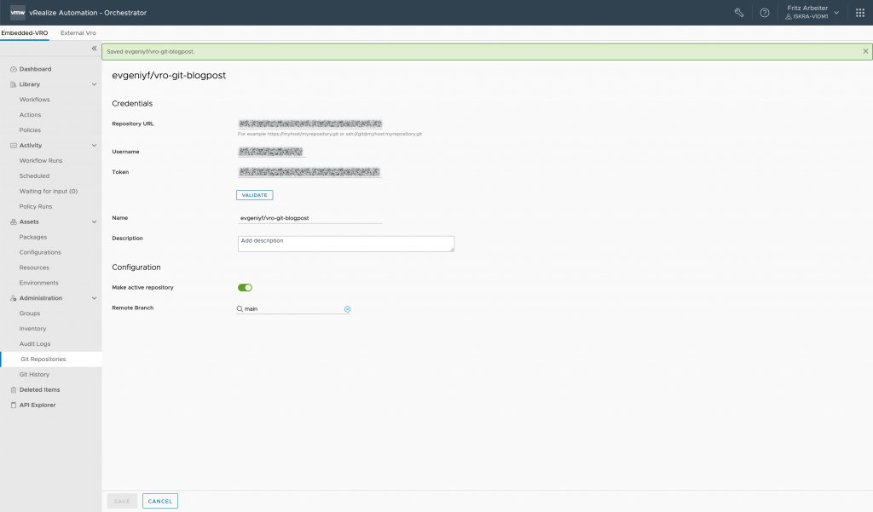Image resolution: width=873 pixels, height=512 pixels.
Task: Click the Administration icon in sidebar
Action: pyautogui.click(x=14, y=298)
